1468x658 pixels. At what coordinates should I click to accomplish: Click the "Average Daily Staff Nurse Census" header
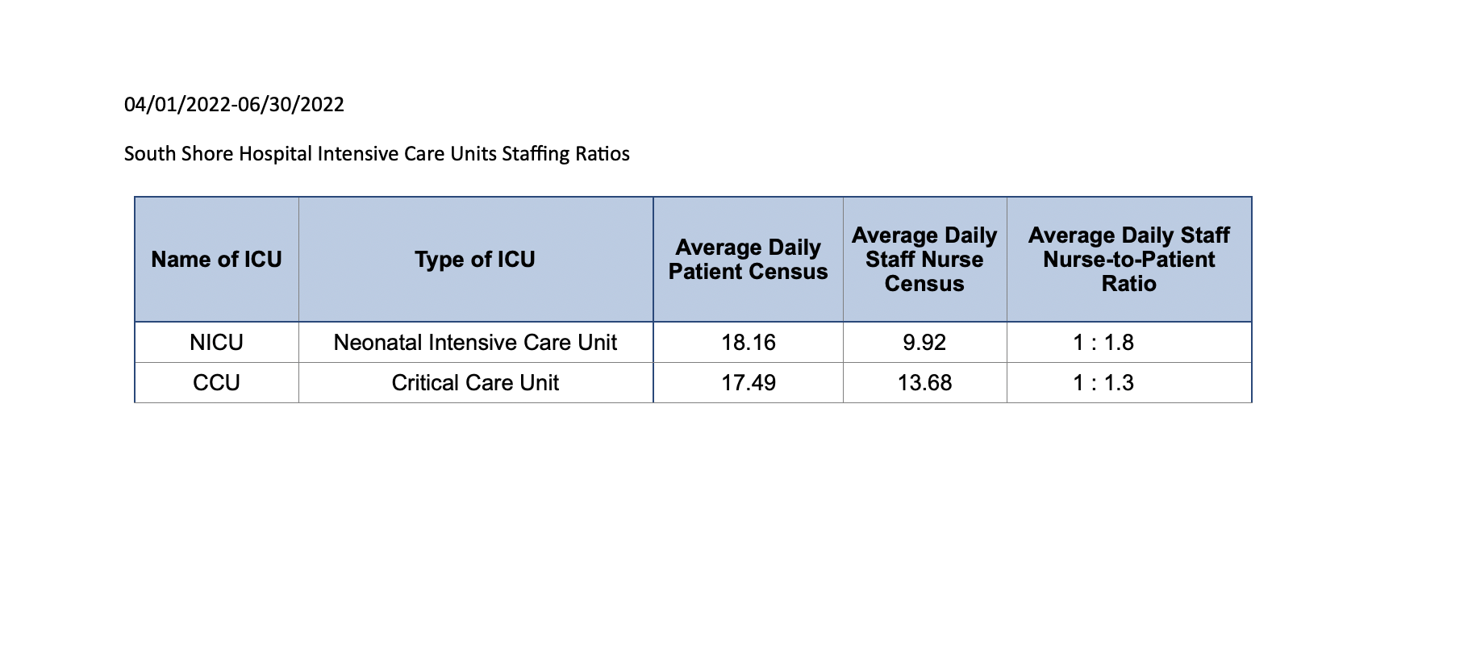click(x=924, y=260)
